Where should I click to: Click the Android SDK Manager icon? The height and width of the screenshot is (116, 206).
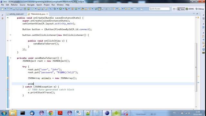(25, 9)
